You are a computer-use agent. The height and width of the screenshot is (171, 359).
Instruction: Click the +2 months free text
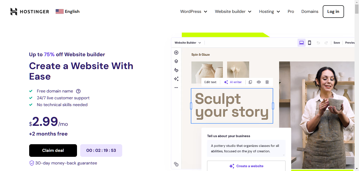pos(48,134)
